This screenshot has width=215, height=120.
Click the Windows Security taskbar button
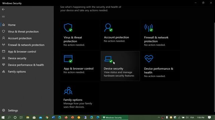click(x=115, y=117)
